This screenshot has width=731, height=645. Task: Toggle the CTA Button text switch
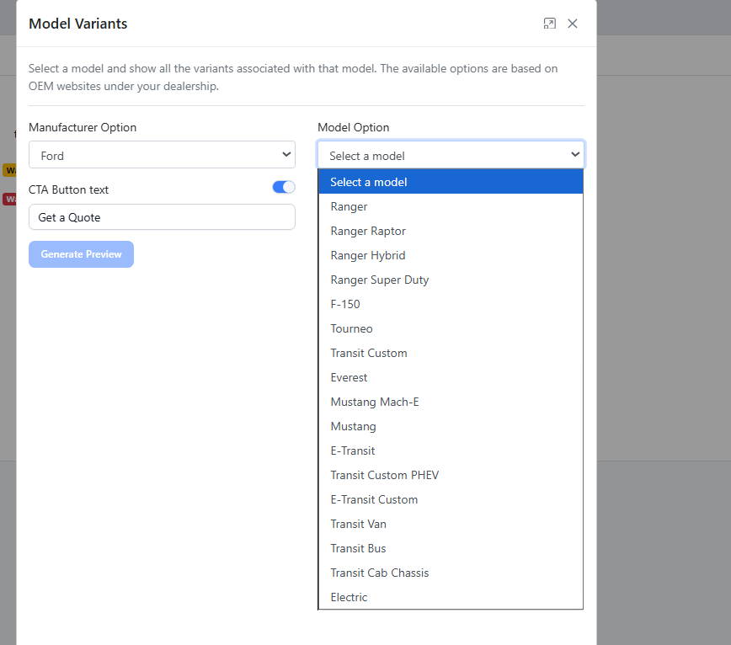click(284, 188)
